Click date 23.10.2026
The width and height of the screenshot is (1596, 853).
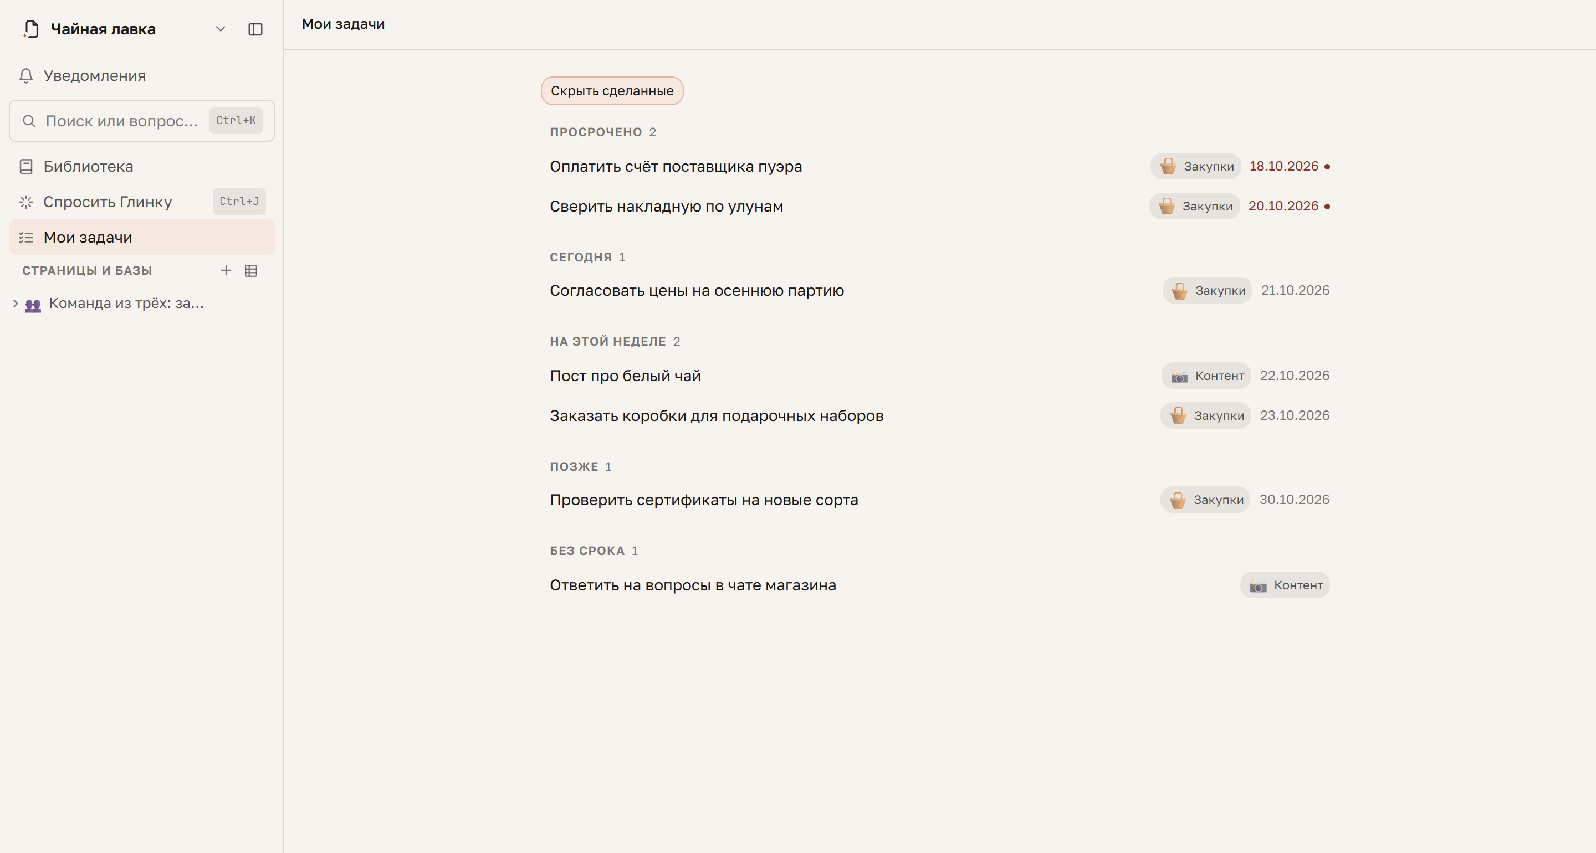click(1295, 415)
